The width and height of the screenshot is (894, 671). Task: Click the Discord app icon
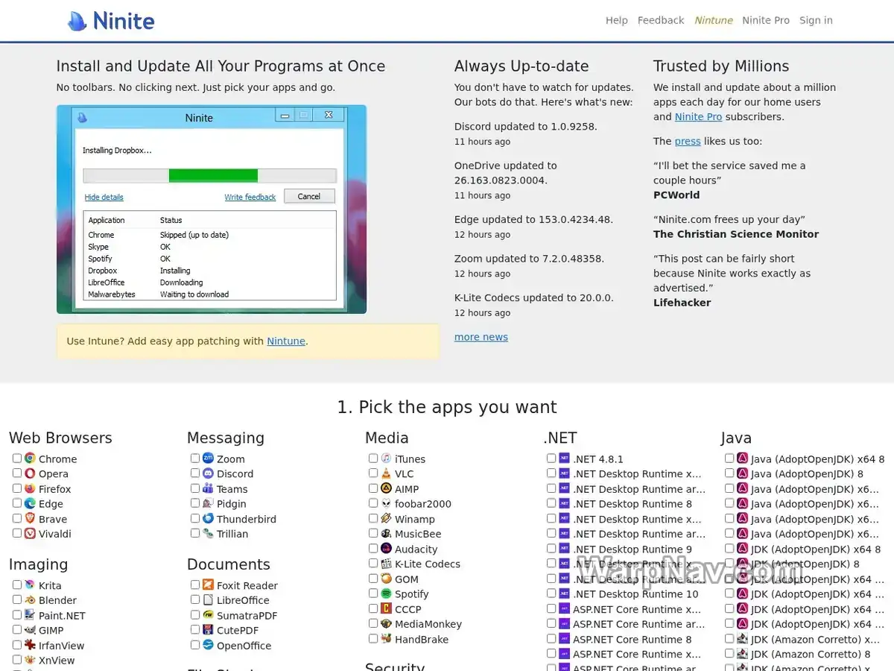(x=208, y=473)
